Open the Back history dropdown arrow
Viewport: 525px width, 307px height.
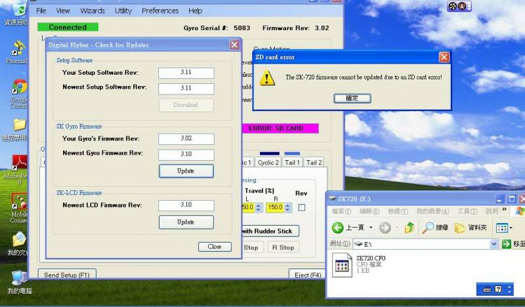coord(371,228)
